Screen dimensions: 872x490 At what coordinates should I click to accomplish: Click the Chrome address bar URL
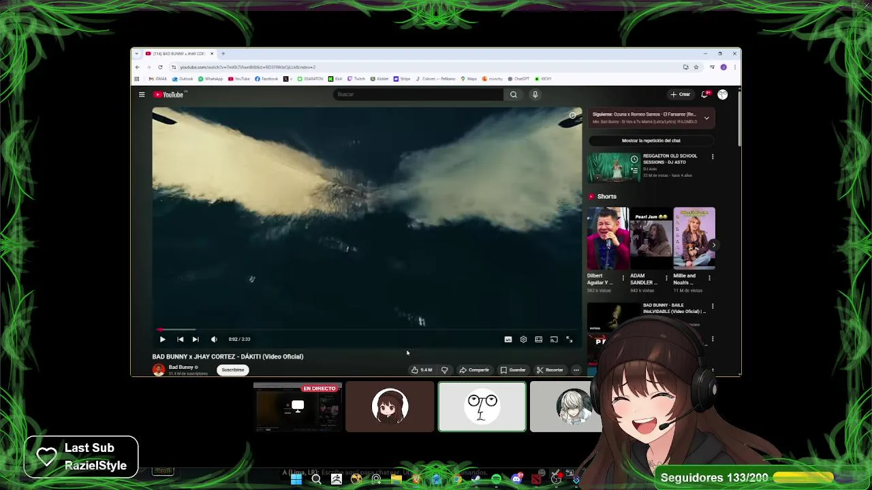tap(247, 67)
